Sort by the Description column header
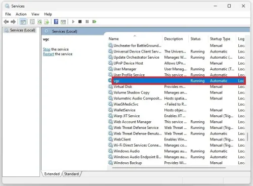The image size is (253, 186). (x=176, y=39)
